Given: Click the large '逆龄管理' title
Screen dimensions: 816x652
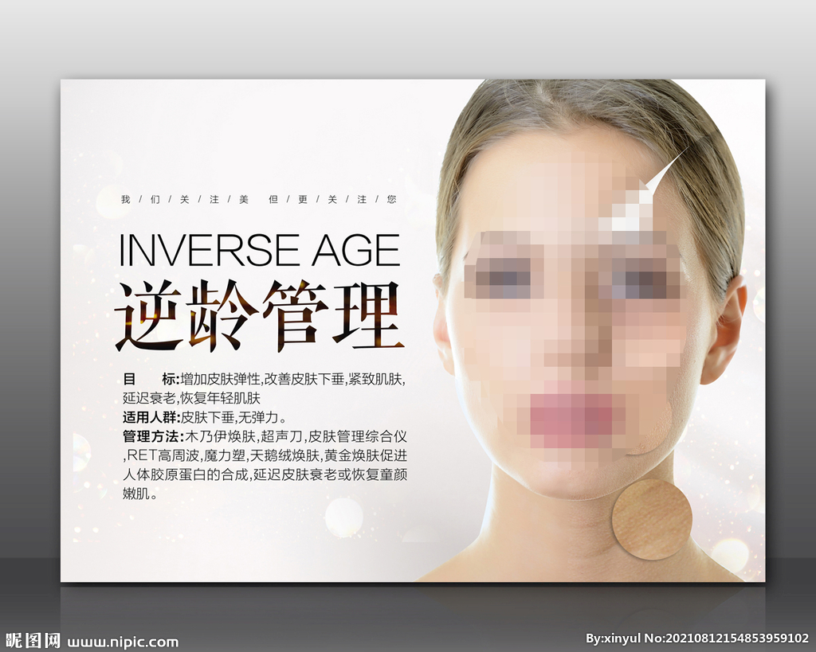Looking at the screenshot, I should [259, 315].
